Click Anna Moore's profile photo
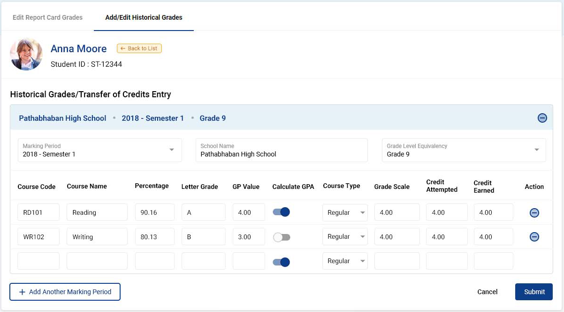This screenshot has height=312, width=564. click(x=26, y=54)
